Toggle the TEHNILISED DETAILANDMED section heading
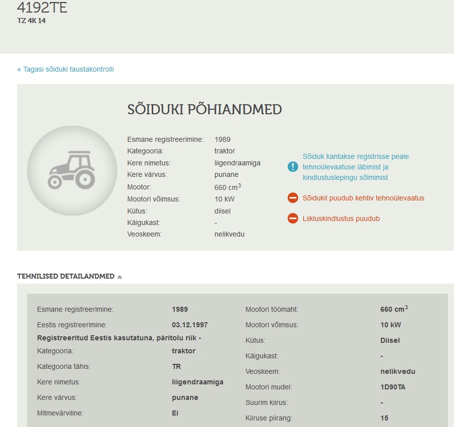This screenshot has height=427, width=454. [66, 276]
